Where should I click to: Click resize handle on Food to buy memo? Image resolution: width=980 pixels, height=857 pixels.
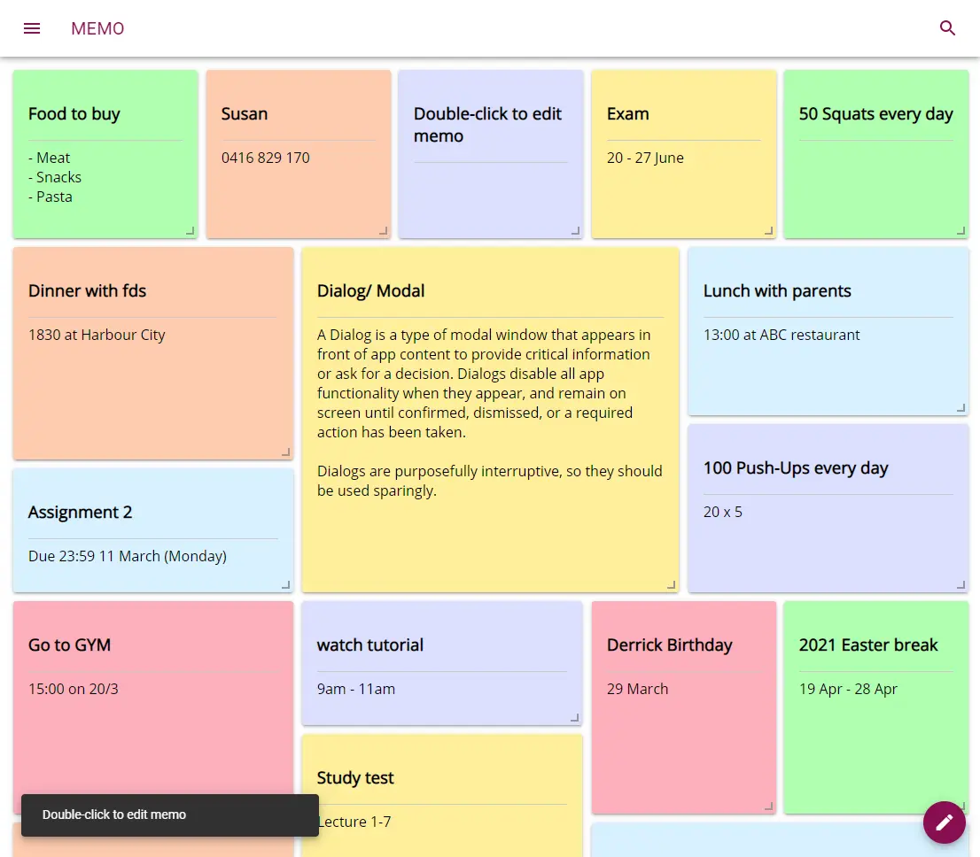tap(190, 230)
